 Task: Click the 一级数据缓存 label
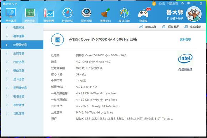(59, 93)
